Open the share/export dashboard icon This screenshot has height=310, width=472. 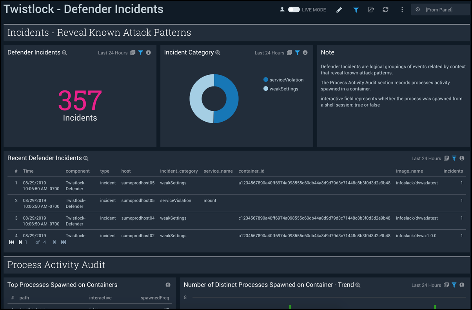(x=371, y=9)
